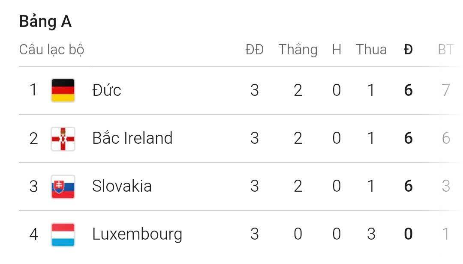Click the H draws column header

(x=337, y=50)
